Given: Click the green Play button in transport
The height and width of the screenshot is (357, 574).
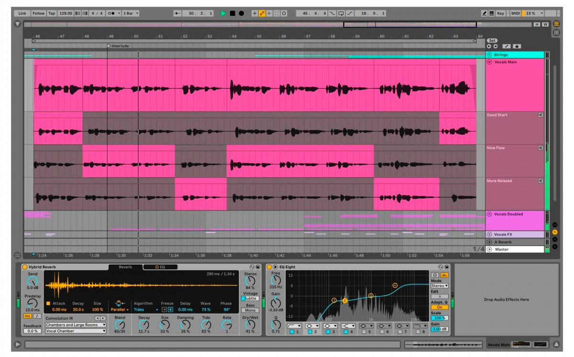Looking at the screenshot, I should coord(223,13).
